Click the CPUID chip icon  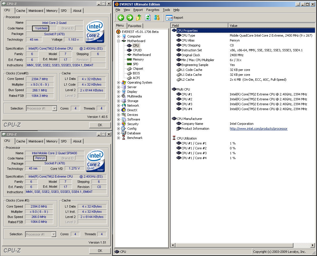tap(129, 50)
